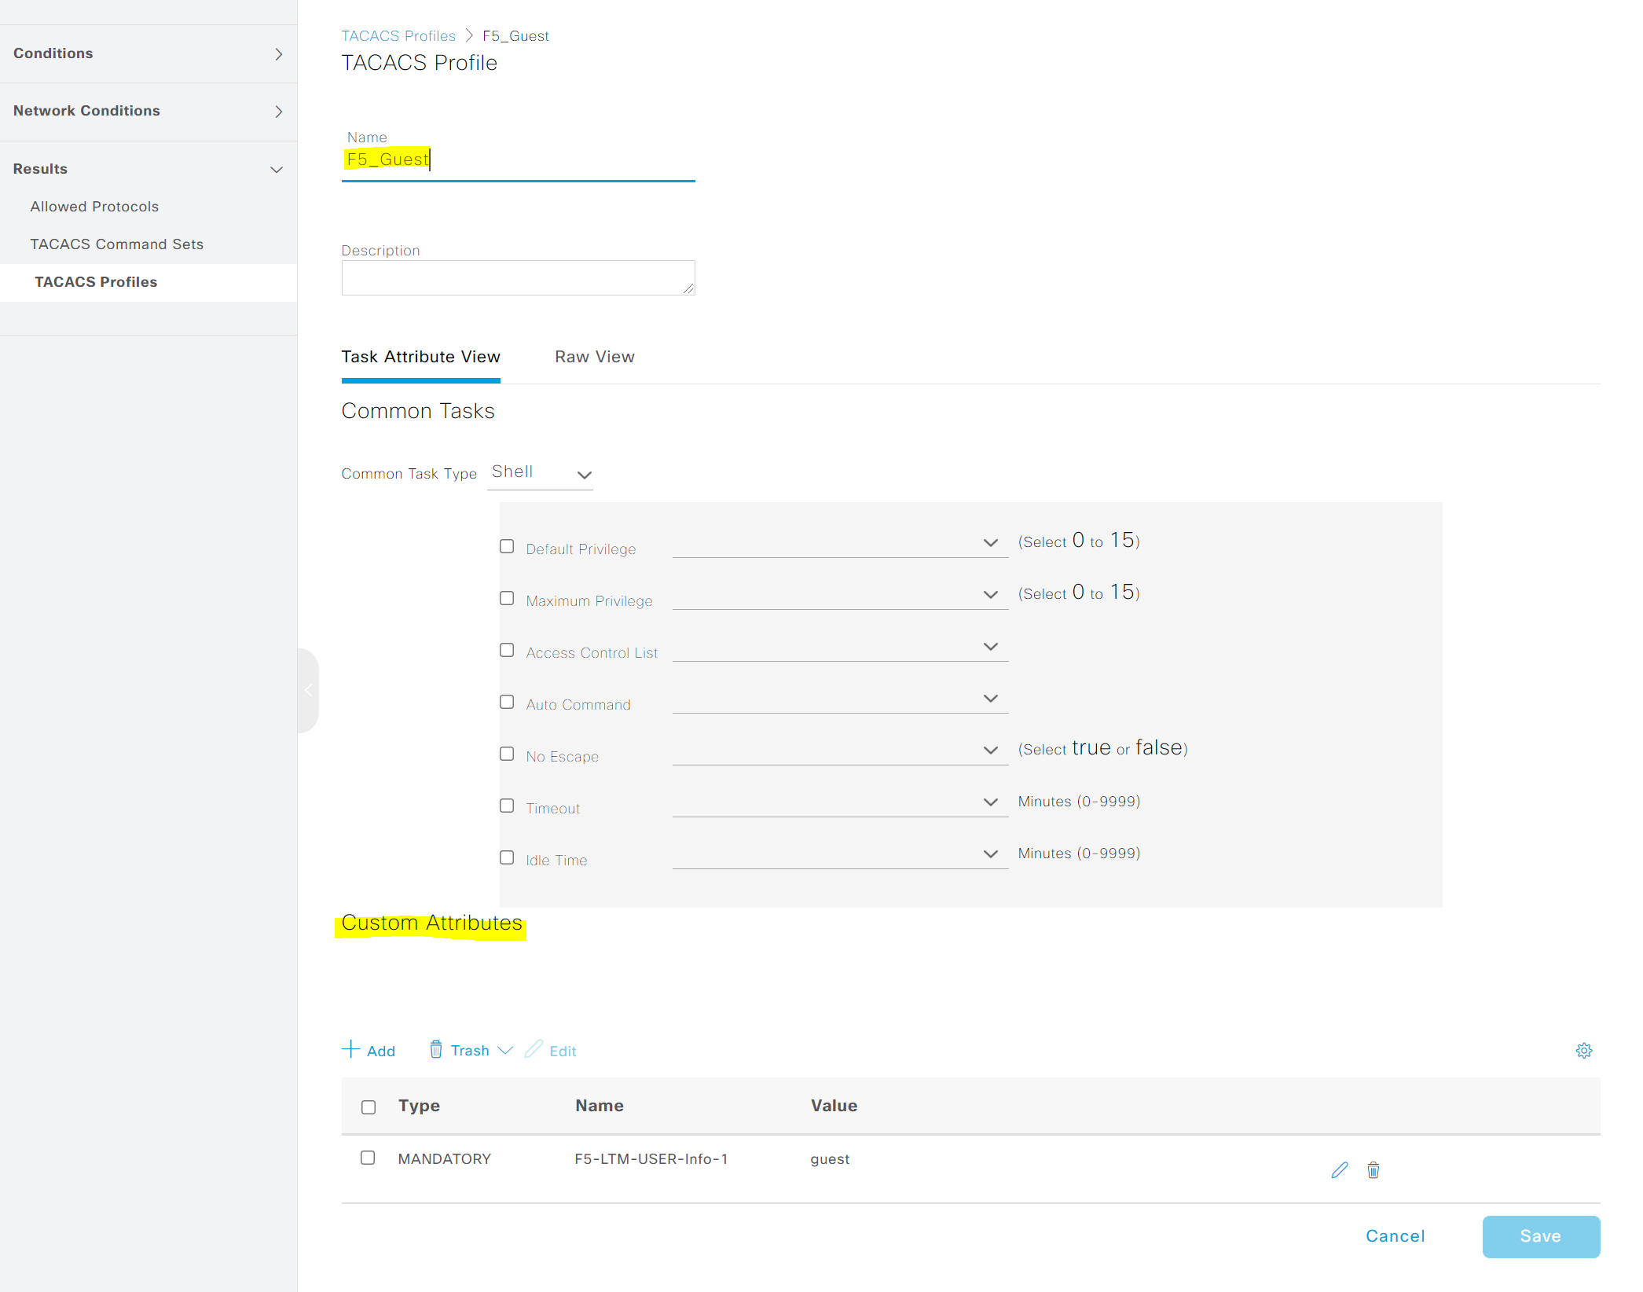Go back via TACACS Profiles breadcrumb link

tap(398, 35)
